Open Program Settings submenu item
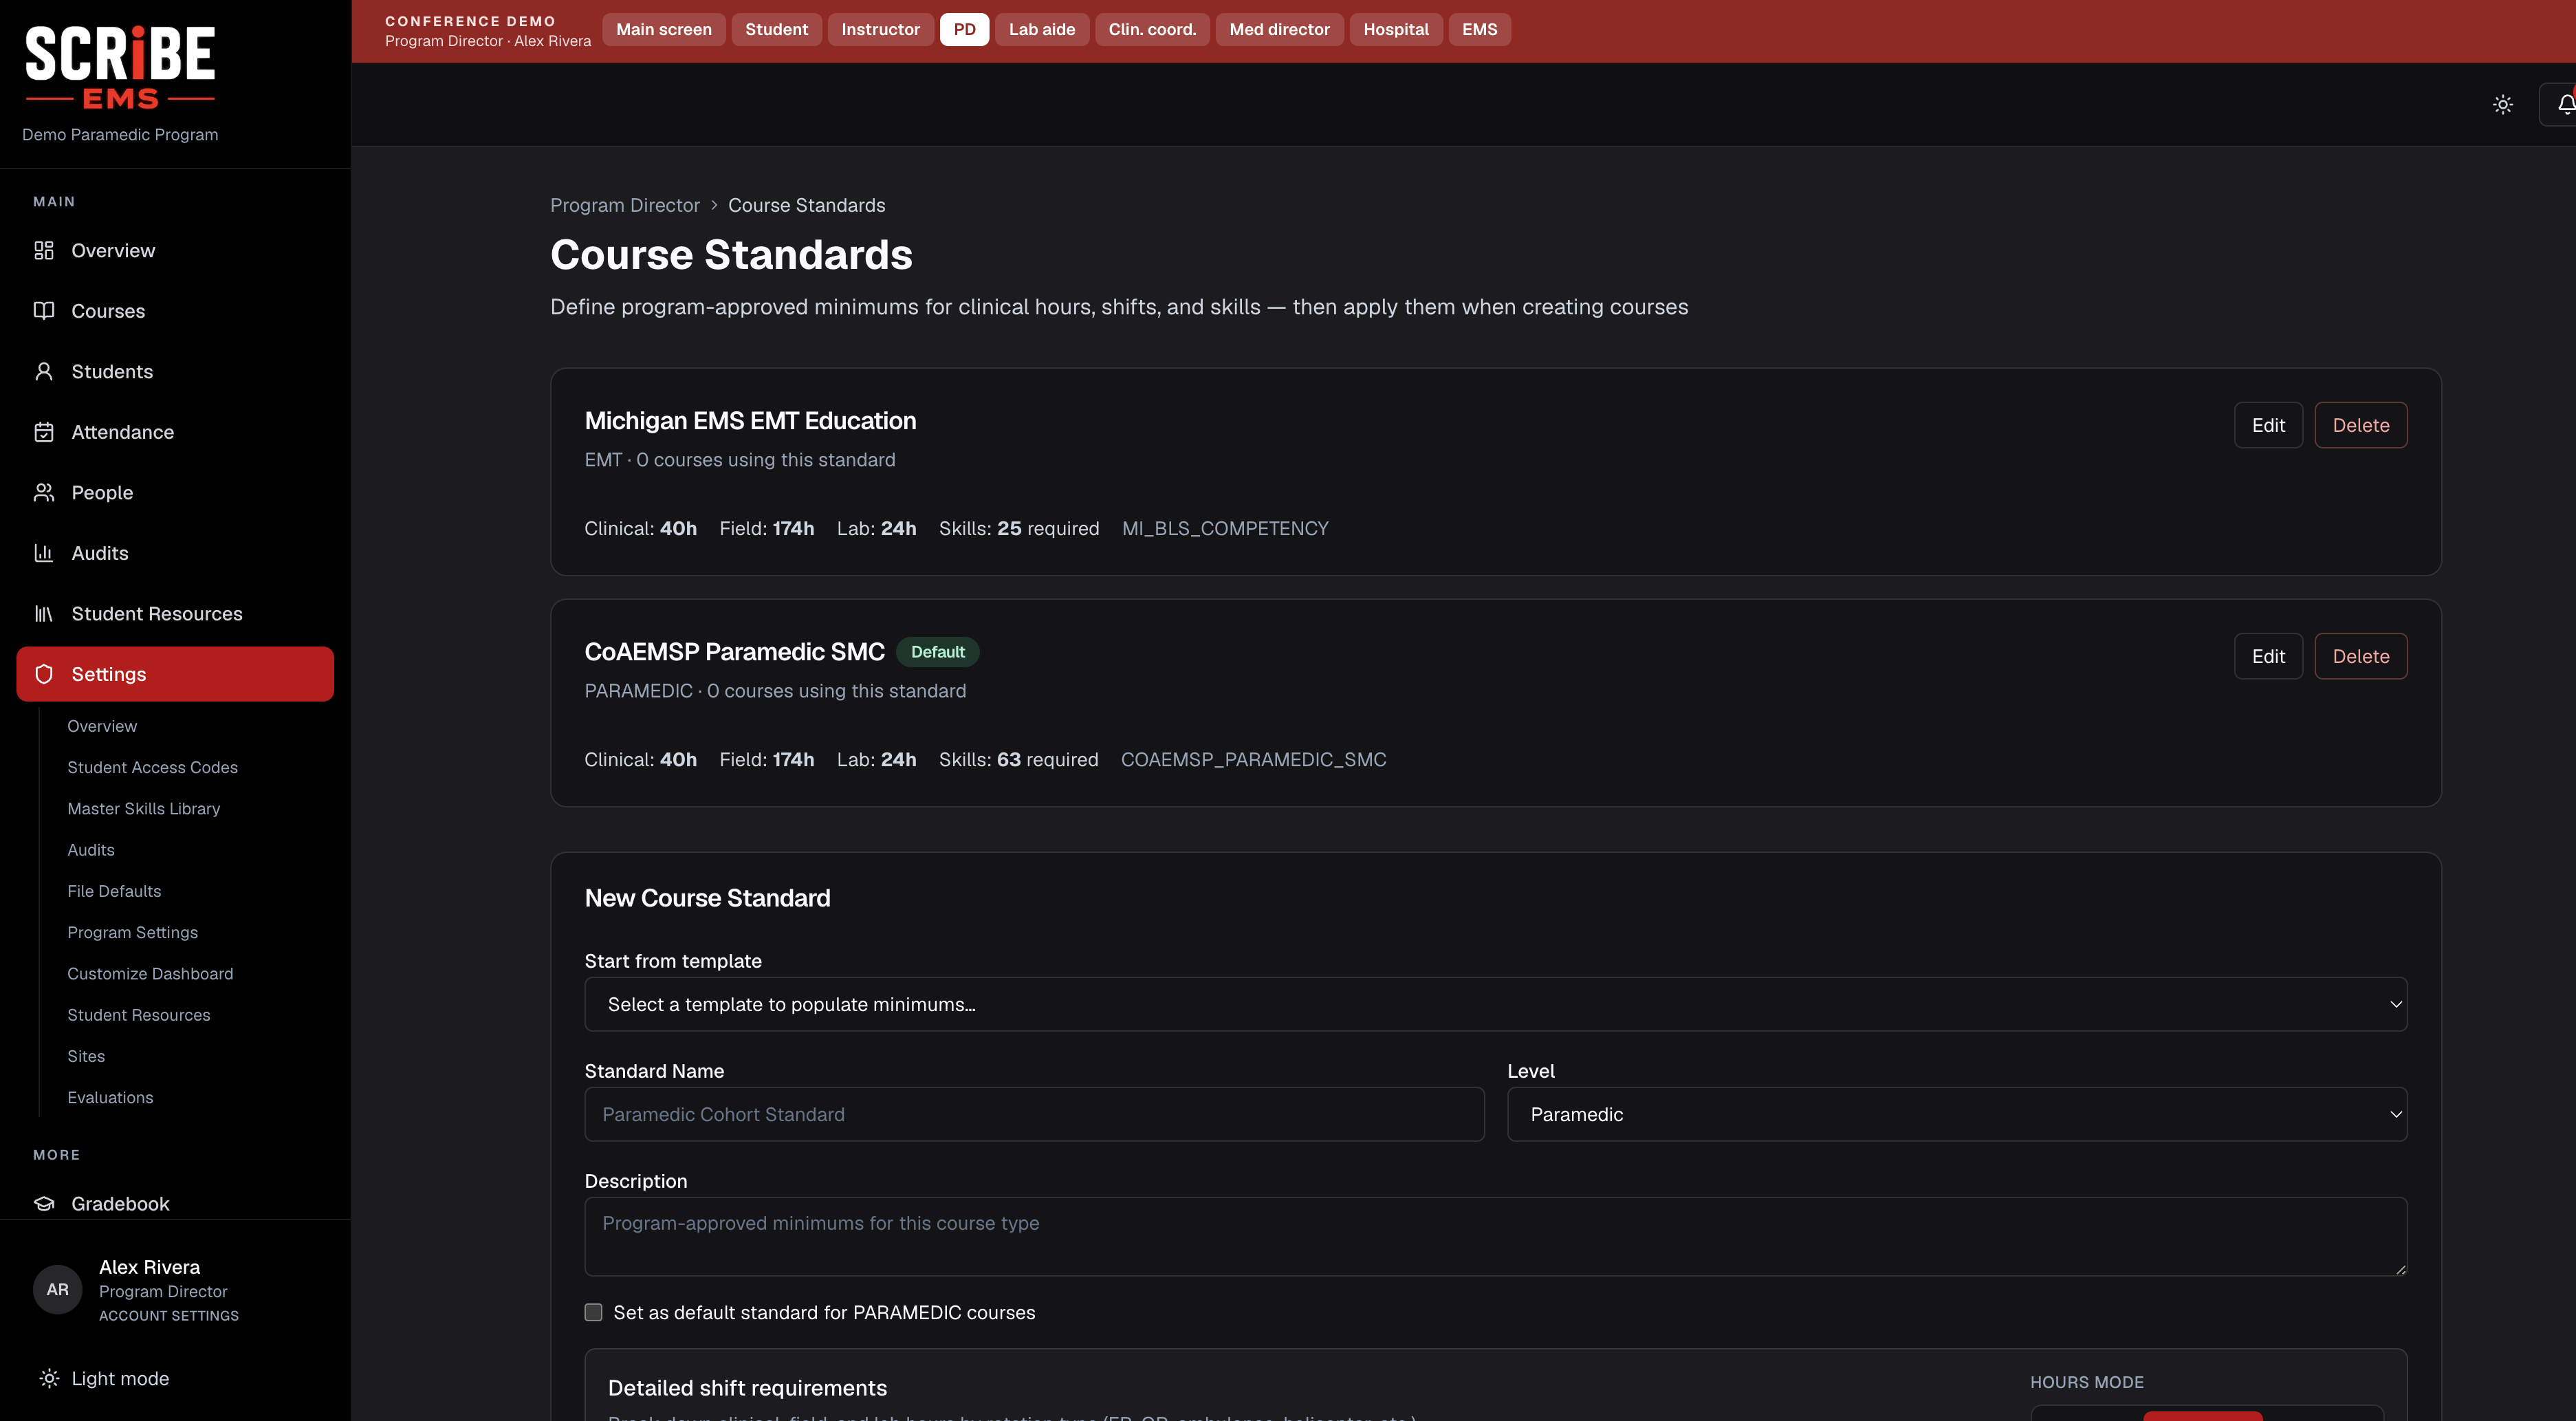 tap(132, 932)
